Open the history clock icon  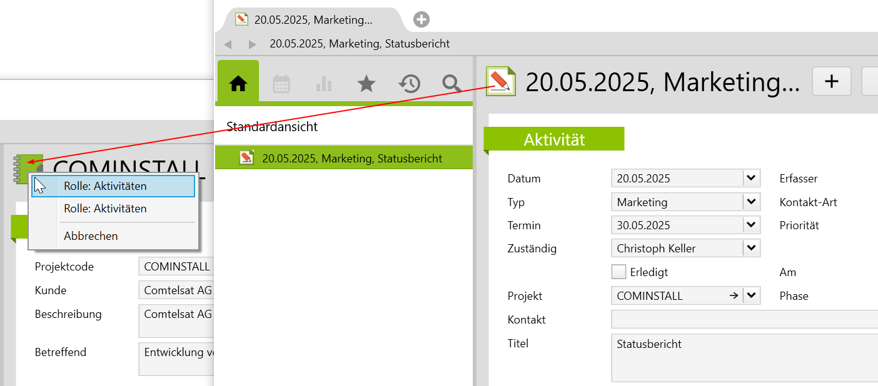(409, 83)
